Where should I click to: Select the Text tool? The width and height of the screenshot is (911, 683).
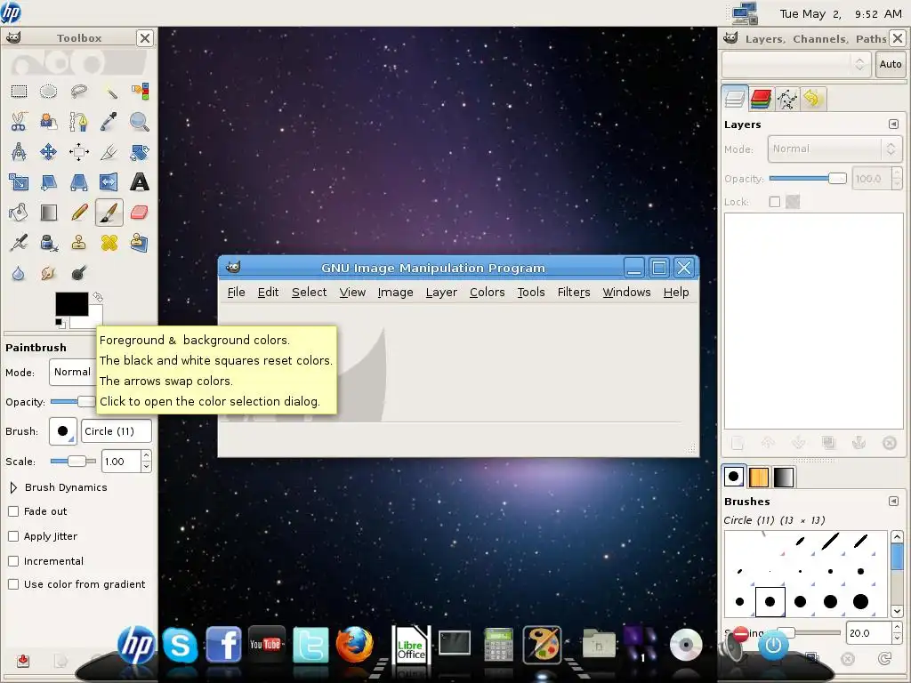[x=140, y=182]
